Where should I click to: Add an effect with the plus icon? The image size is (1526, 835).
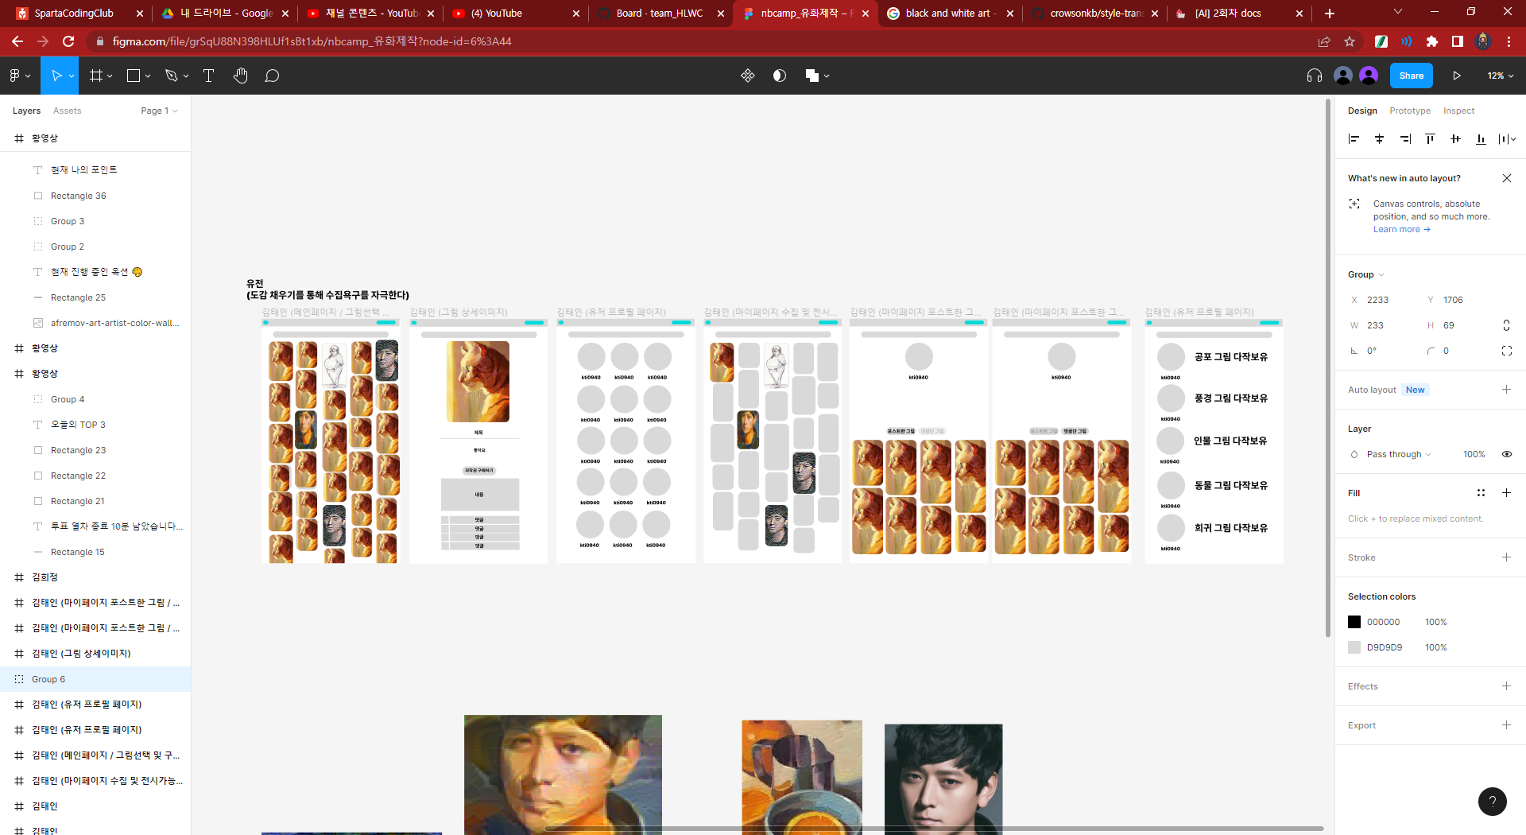[1507, 685]
